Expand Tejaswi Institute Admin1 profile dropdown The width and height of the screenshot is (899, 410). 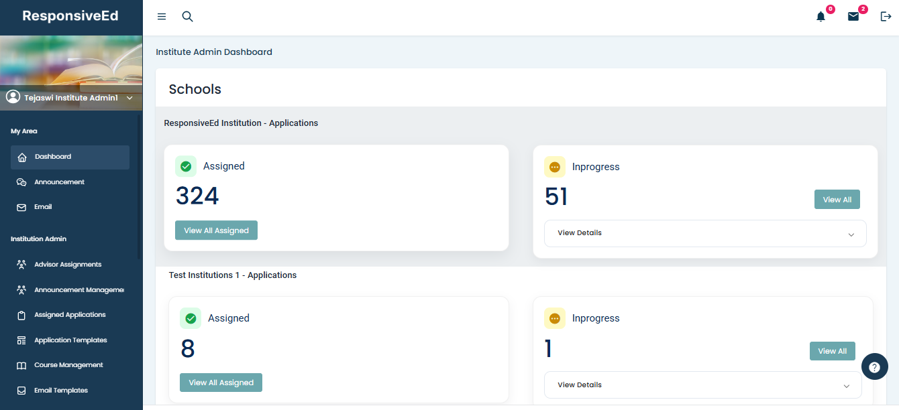[129, 98]
